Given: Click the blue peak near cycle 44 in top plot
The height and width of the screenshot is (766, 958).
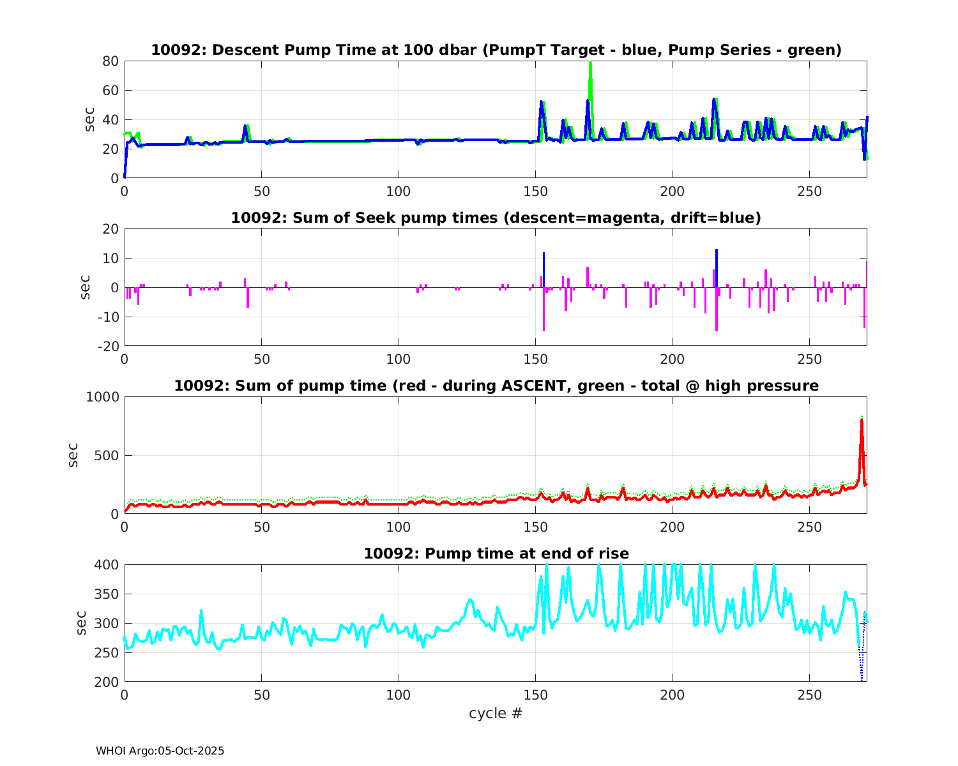Looking at the screenshot, I should coord(245,128).
